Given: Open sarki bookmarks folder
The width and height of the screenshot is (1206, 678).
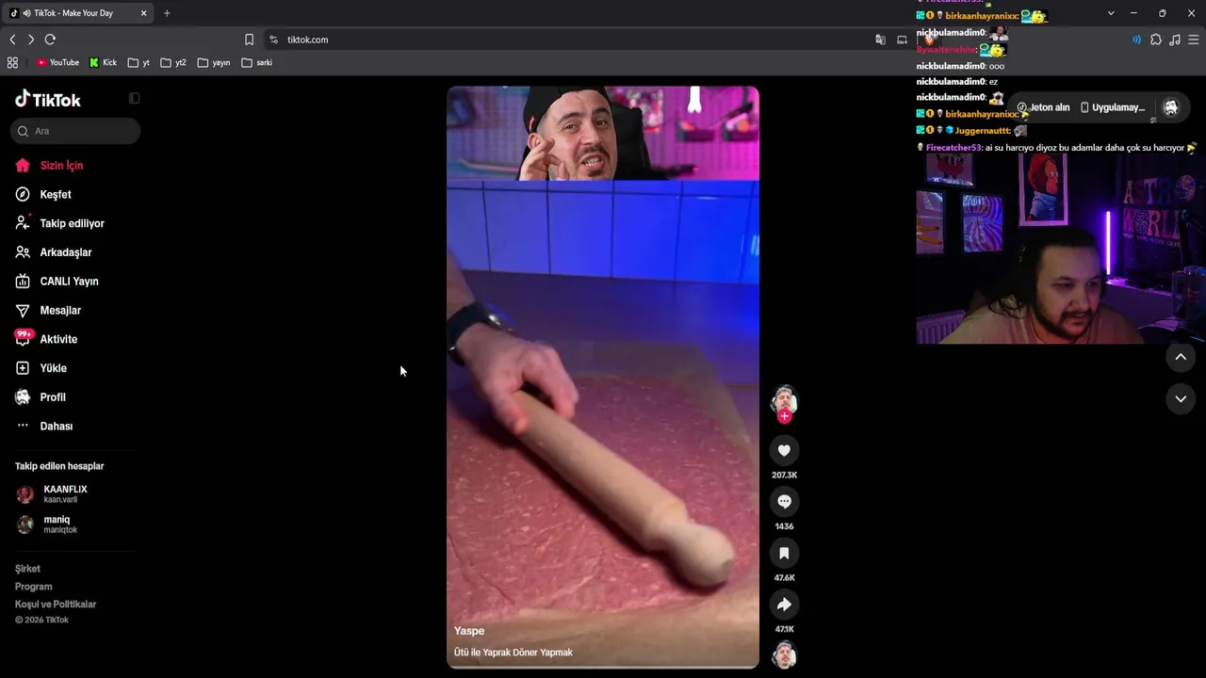Looking at the screenshot, I should [x=257, y=63].
